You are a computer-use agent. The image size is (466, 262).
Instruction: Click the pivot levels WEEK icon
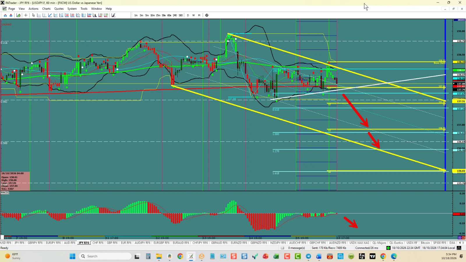coord(106,15)
